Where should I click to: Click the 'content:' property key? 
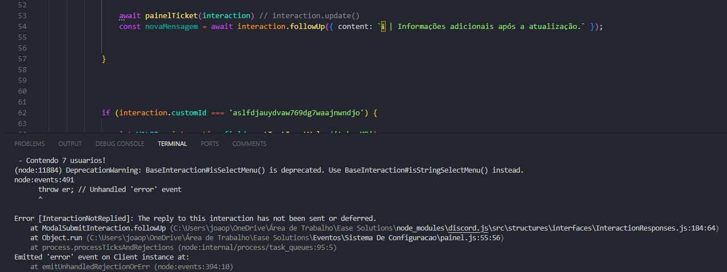[x=355, y=27]
